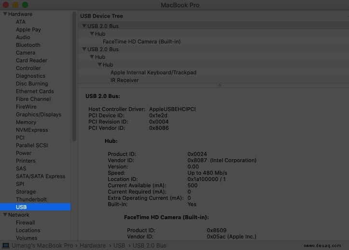This screenshot has height=250, width=349.
Task: Select SAS in the sidebar
Action: coord(21,168)
